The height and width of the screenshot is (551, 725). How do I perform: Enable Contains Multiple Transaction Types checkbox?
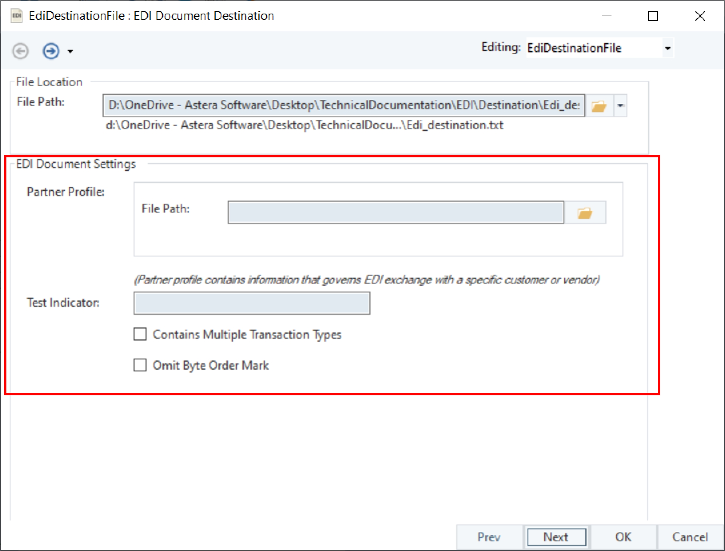[140, 334]
